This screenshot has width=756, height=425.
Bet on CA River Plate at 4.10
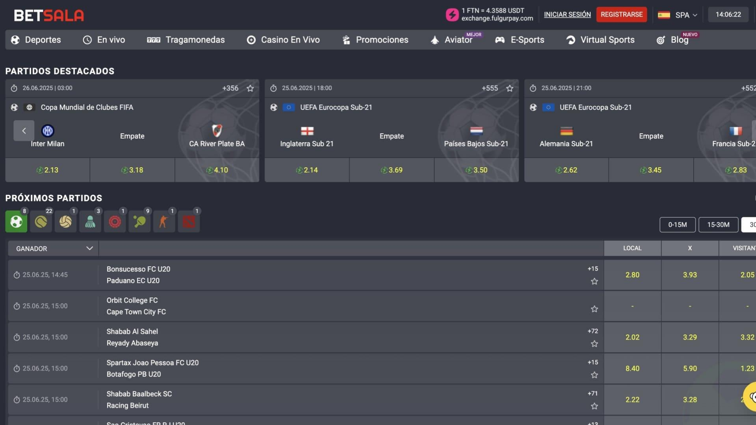coord(217,170)
